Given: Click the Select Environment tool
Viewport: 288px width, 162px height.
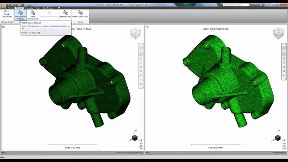Looking at the screenshot, I should [33, 15].
